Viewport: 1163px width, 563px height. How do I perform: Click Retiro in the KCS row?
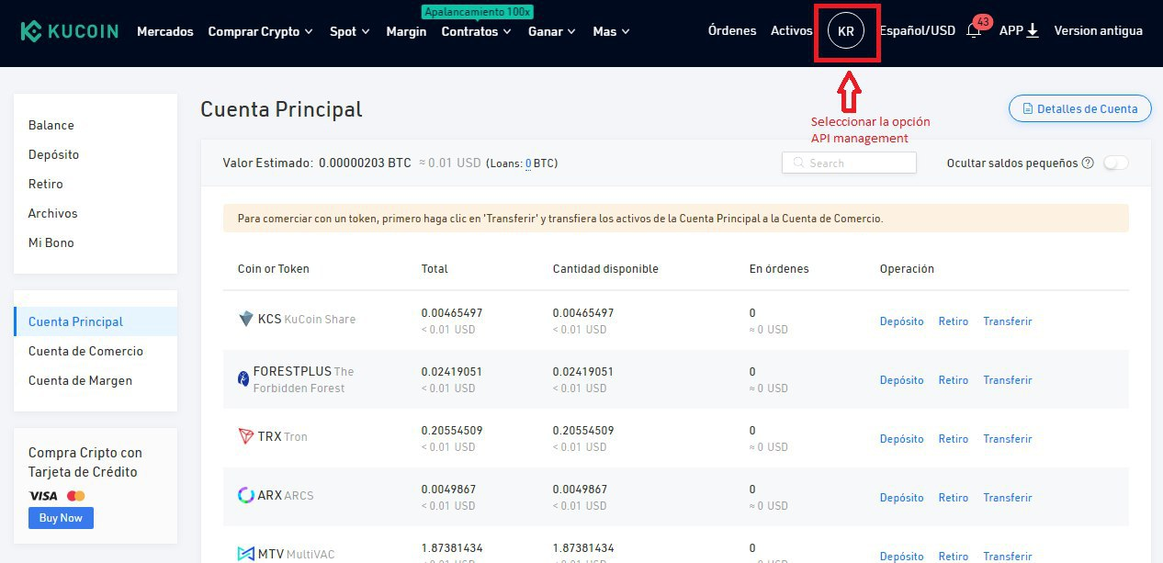tap(953, 321)
